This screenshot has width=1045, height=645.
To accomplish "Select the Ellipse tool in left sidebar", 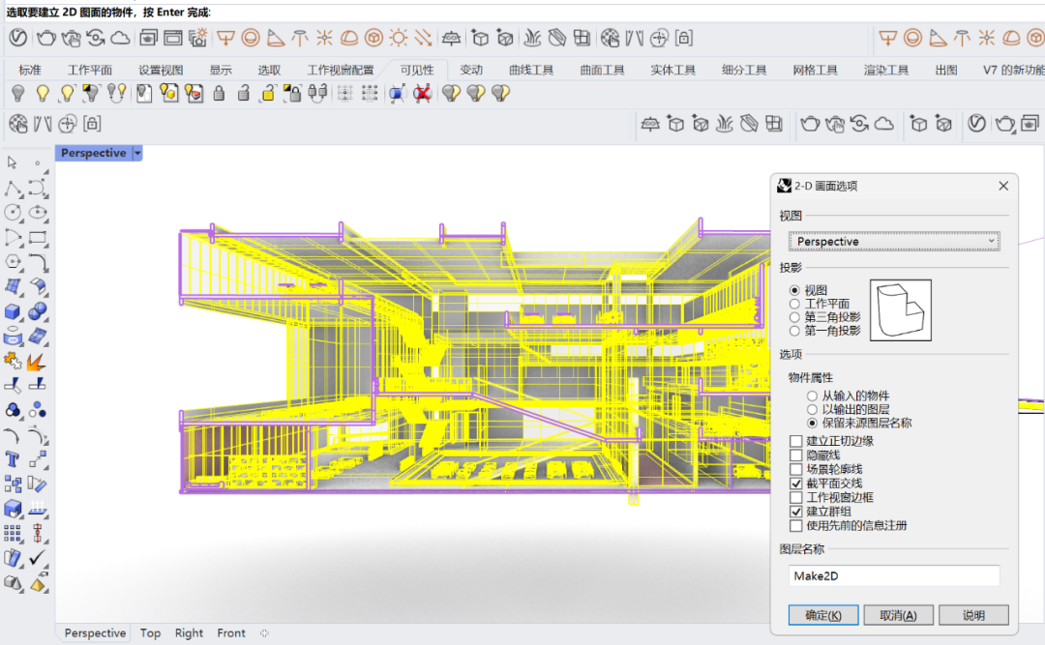I will [38, 213].
